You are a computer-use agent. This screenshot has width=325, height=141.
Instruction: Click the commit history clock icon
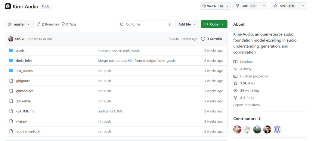pyautogui.click(x=203, y=39)
